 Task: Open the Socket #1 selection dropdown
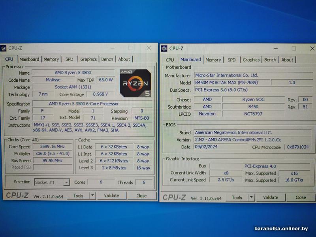pyautogui.click(x=52, y=182)
